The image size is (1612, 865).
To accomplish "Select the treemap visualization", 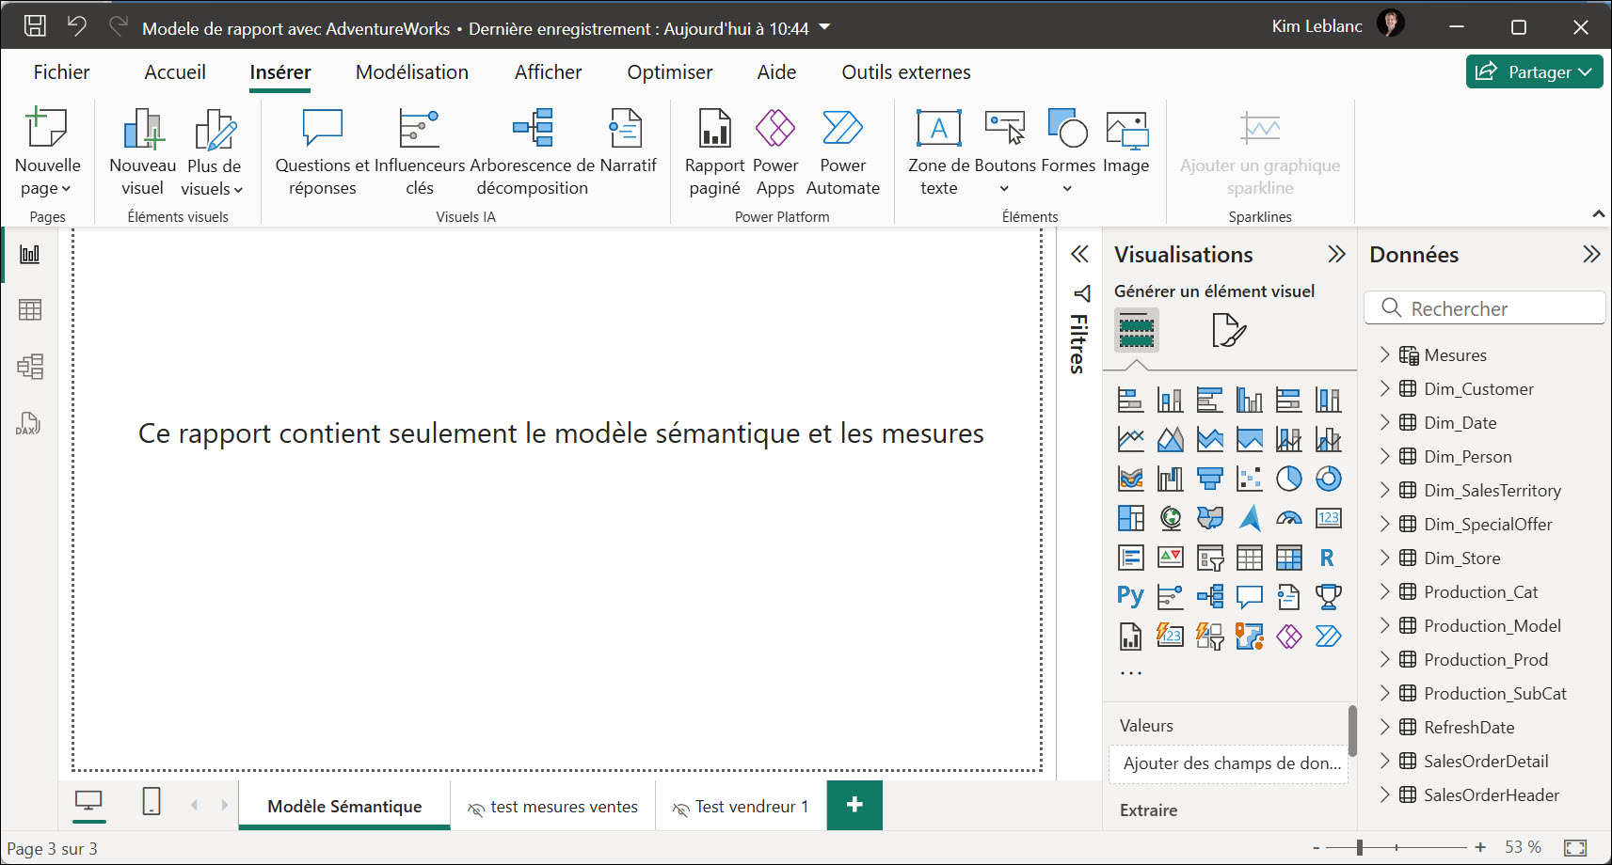I will pos(1131,518).
